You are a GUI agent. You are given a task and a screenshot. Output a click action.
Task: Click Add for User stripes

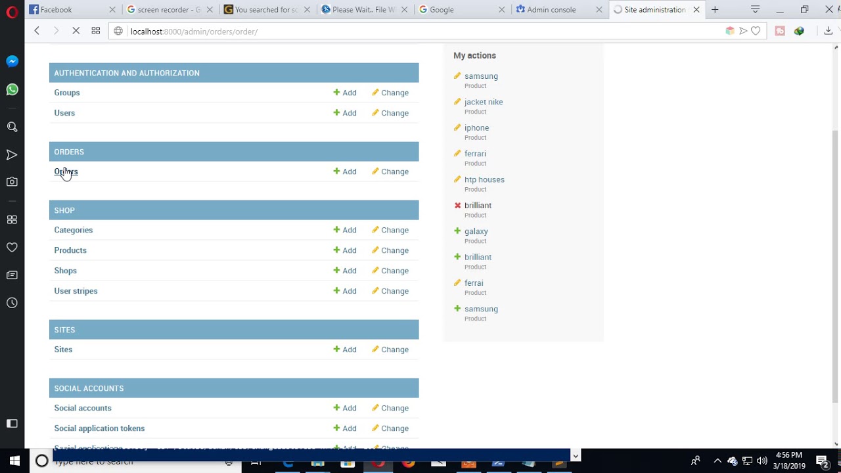[345, 291]
